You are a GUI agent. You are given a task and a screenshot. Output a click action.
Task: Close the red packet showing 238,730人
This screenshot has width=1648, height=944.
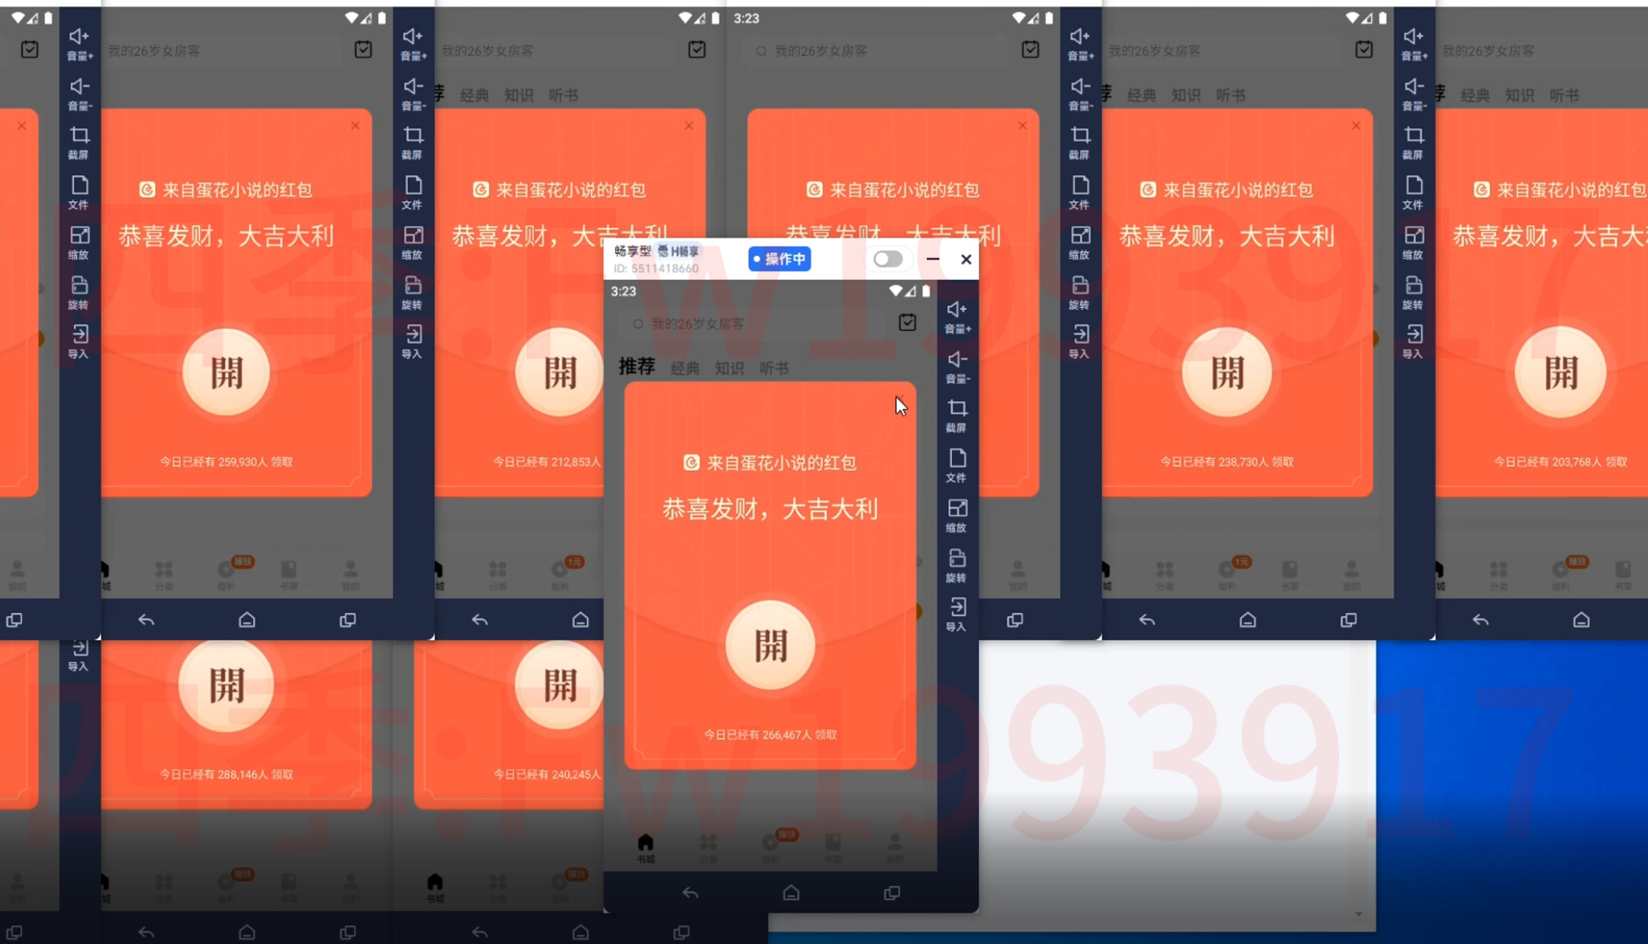coord(1356,126)
